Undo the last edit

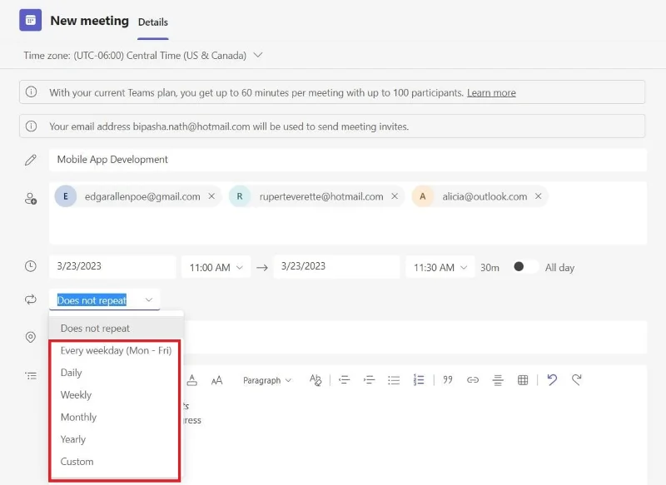552,379
